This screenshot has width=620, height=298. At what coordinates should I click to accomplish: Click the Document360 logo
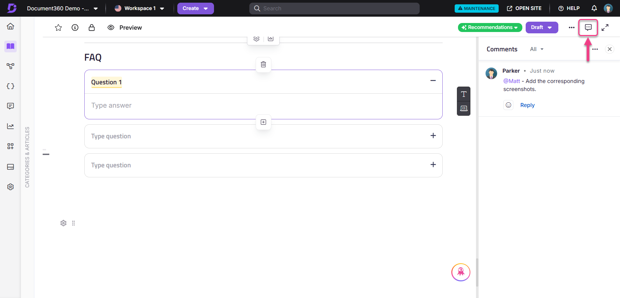click(12, 8)
